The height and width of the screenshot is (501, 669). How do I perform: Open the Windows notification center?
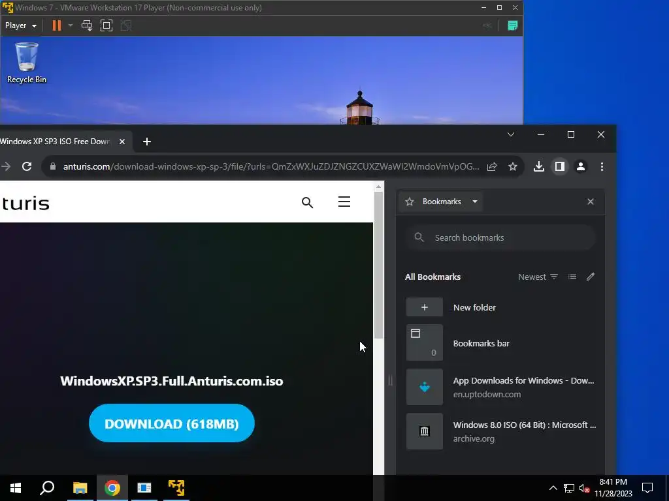click(647, 488)
